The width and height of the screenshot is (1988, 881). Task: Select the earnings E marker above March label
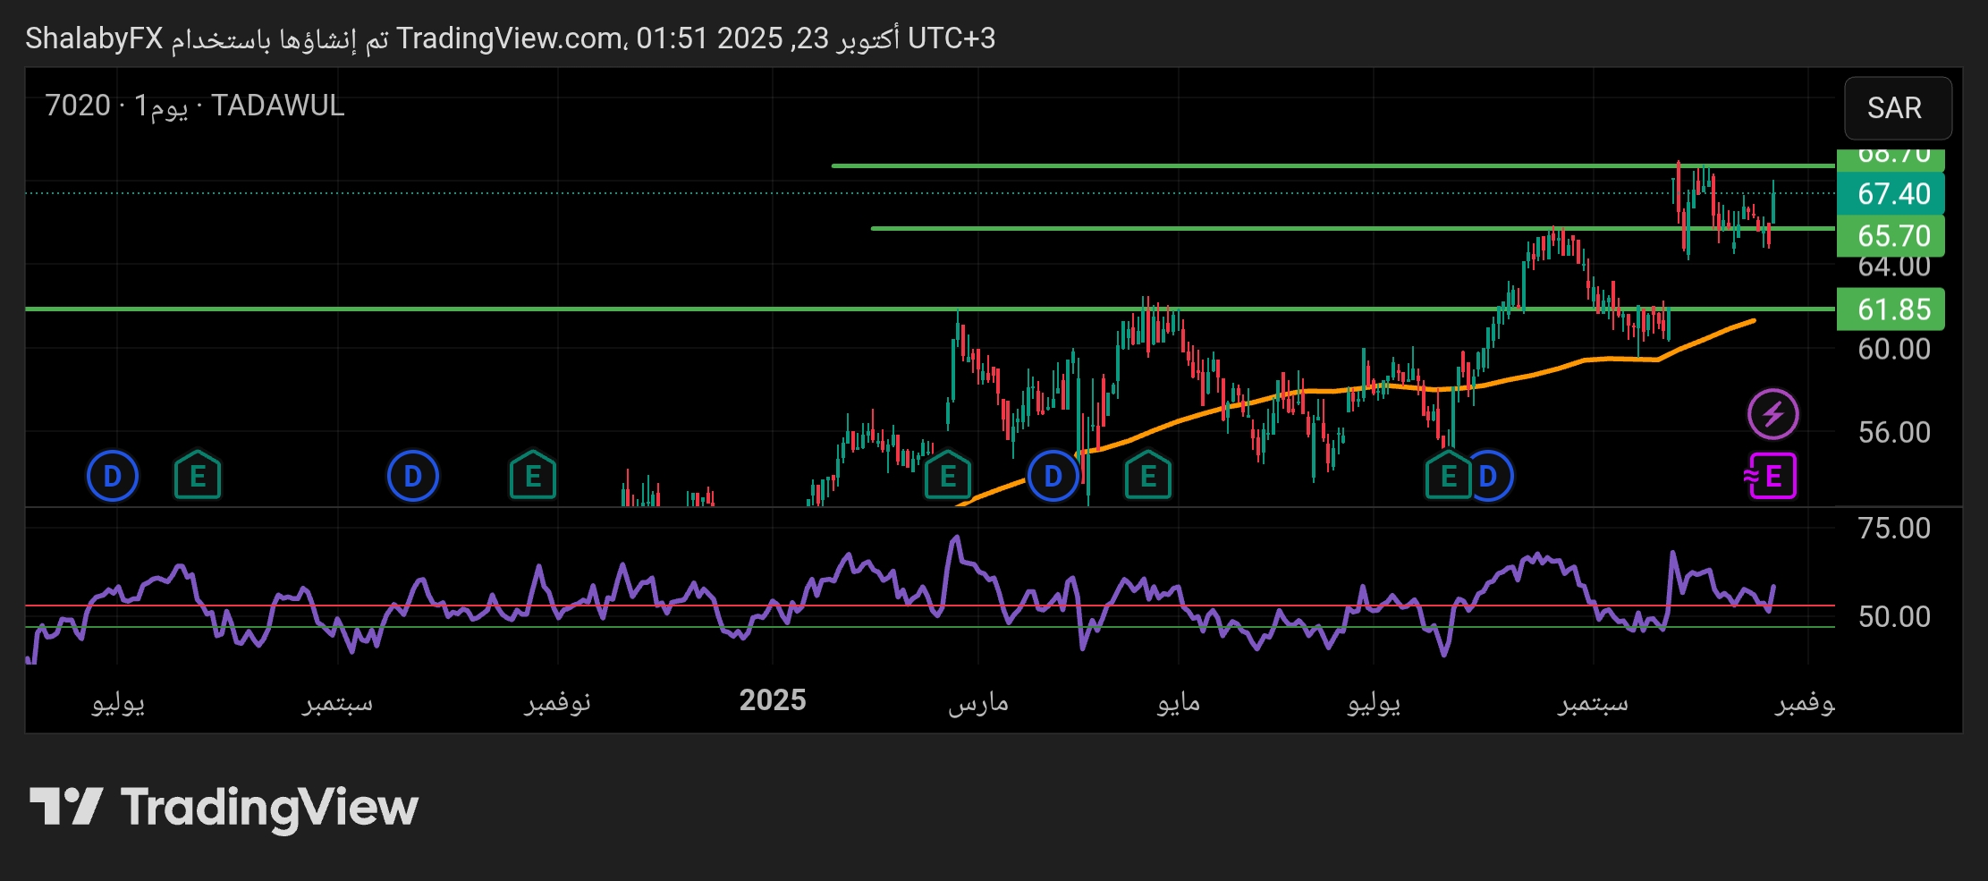(948, 476)
